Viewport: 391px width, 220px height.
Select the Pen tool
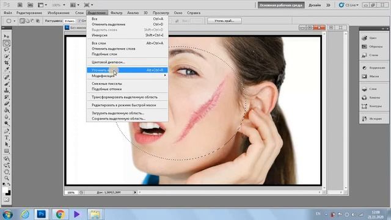click(x=7, y=131)
